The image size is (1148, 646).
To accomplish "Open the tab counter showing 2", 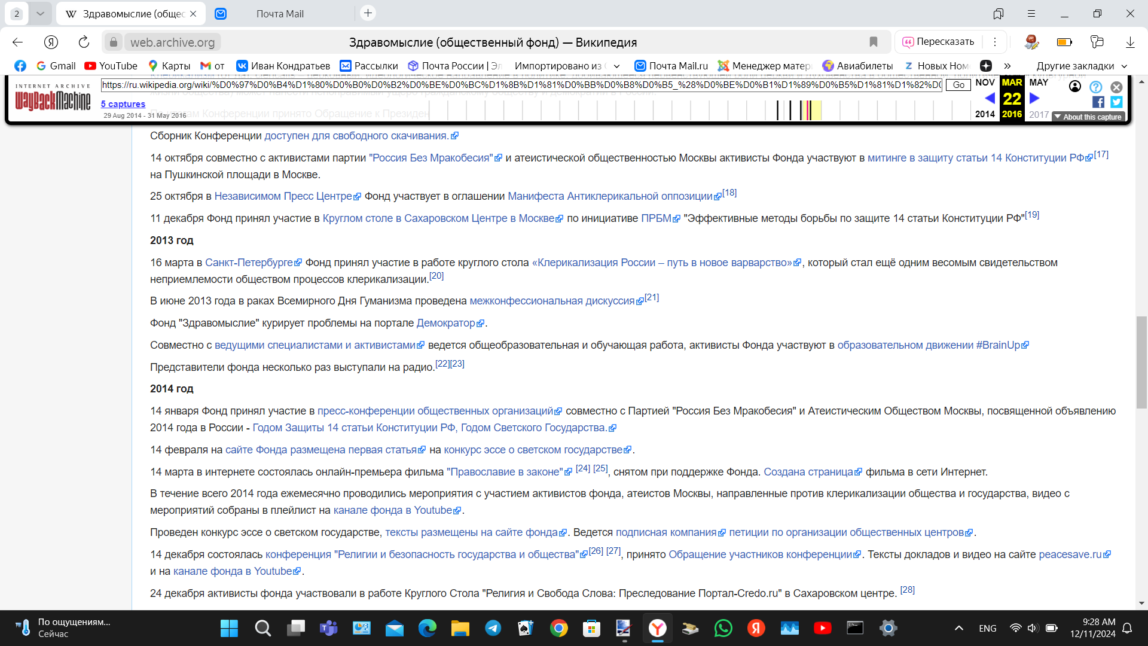I will tap(17, 13).
